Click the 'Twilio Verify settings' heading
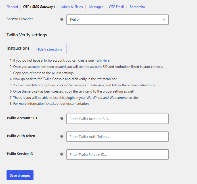Screen dimensions: 197x184 (27, 35)
